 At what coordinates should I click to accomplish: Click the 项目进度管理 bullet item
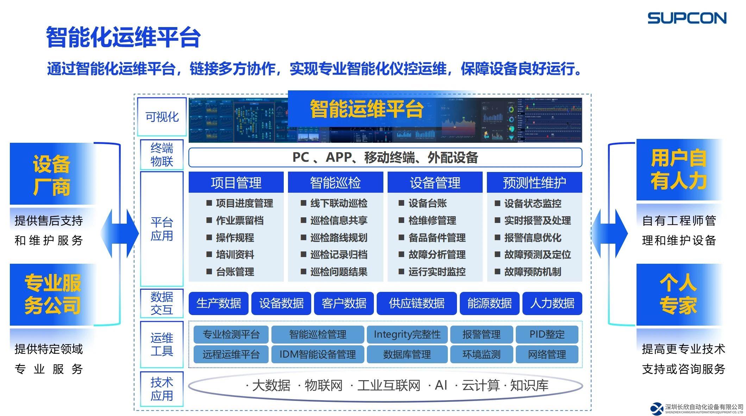(244, 203)
